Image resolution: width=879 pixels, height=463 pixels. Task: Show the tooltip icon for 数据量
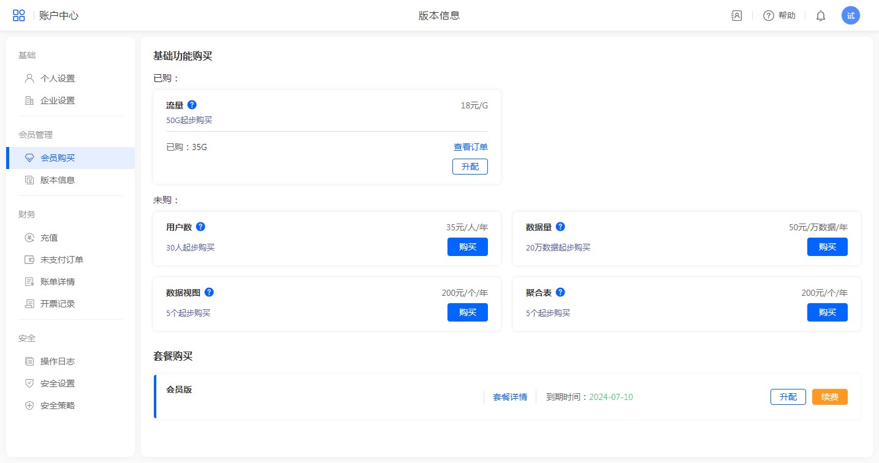coord(560,227)
